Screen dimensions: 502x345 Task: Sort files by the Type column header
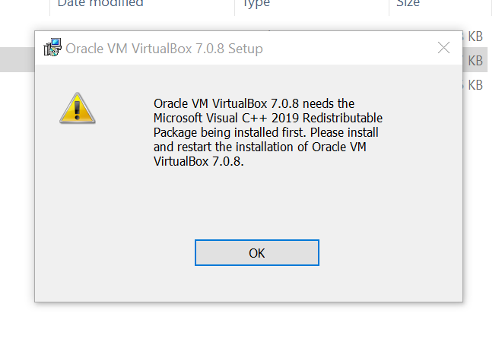[256, 3]
